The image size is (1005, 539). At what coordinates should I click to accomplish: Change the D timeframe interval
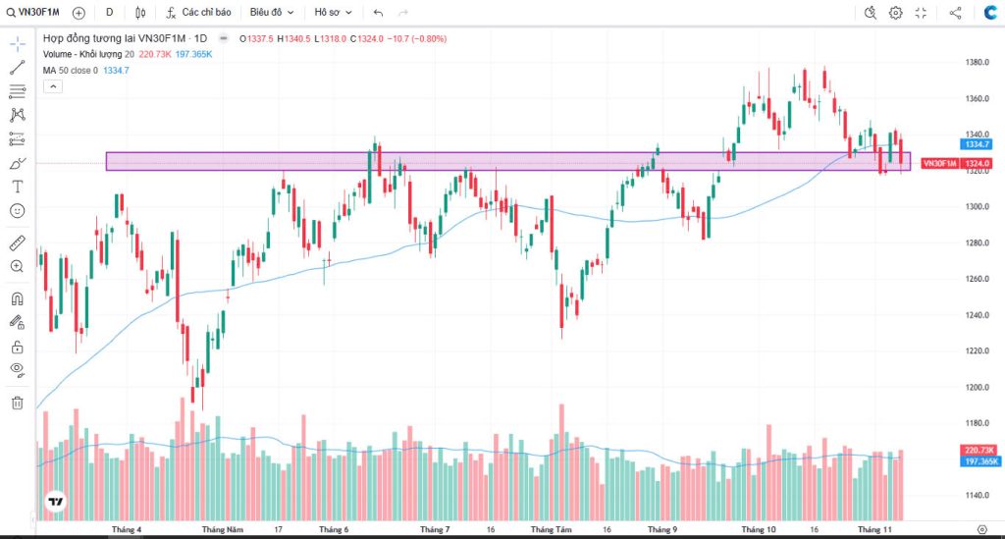109,13
